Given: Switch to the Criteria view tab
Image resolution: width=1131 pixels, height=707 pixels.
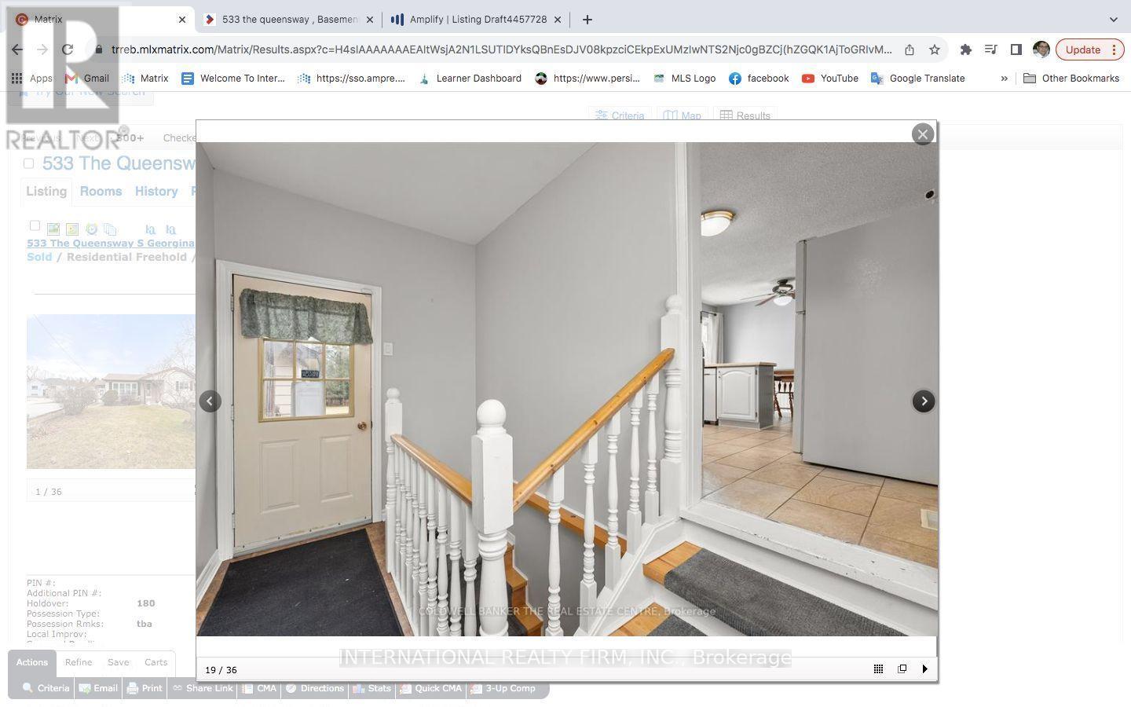Looking at the screenshot, I should pyautogui.click(x=620, y=115).
